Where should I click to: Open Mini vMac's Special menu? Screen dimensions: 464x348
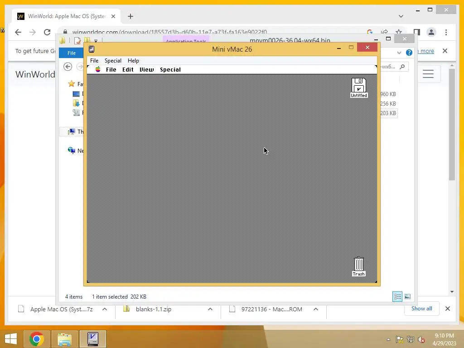[x=113, y=60]
